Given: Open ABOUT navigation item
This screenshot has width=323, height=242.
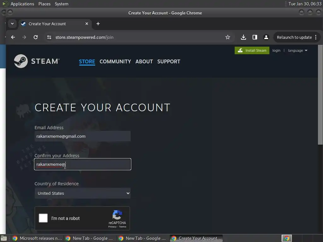Looking at the screenshot, I should point(144,61).
